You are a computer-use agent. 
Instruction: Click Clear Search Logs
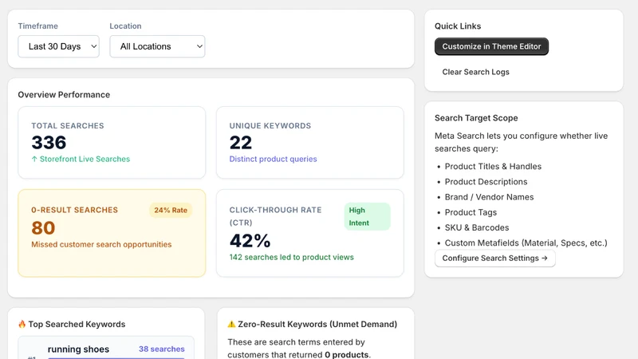pos(475,72)
